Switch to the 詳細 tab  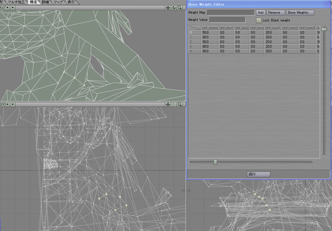(x=45, y=2)
